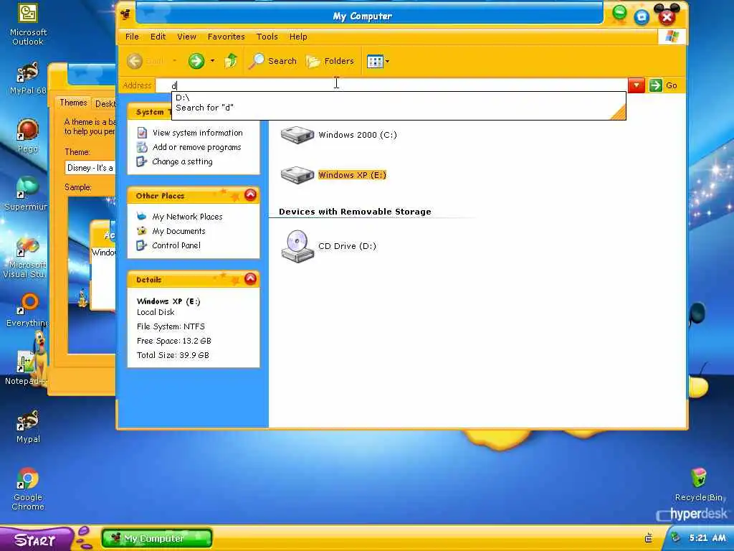Screen dimensions: 734x551
Task: Click the System Tasks panel header
Action: [149, 112]
